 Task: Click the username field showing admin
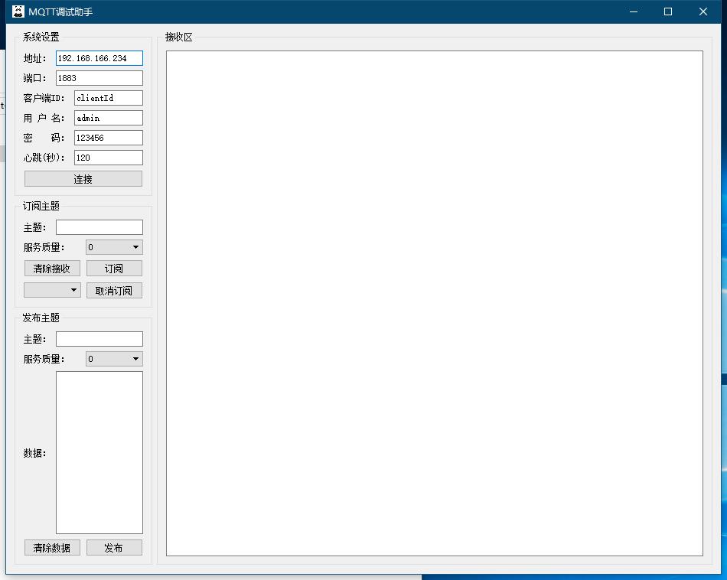pyautogui.click(x=109, y=118)
